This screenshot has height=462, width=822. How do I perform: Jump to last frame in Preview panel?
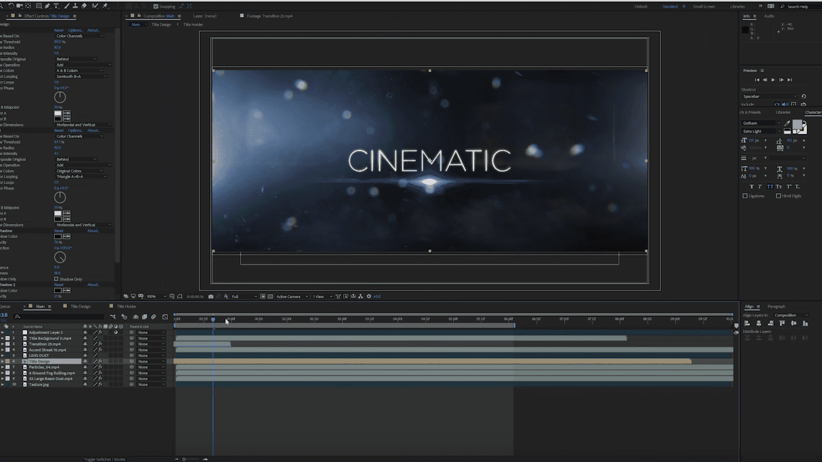(790, 80)
